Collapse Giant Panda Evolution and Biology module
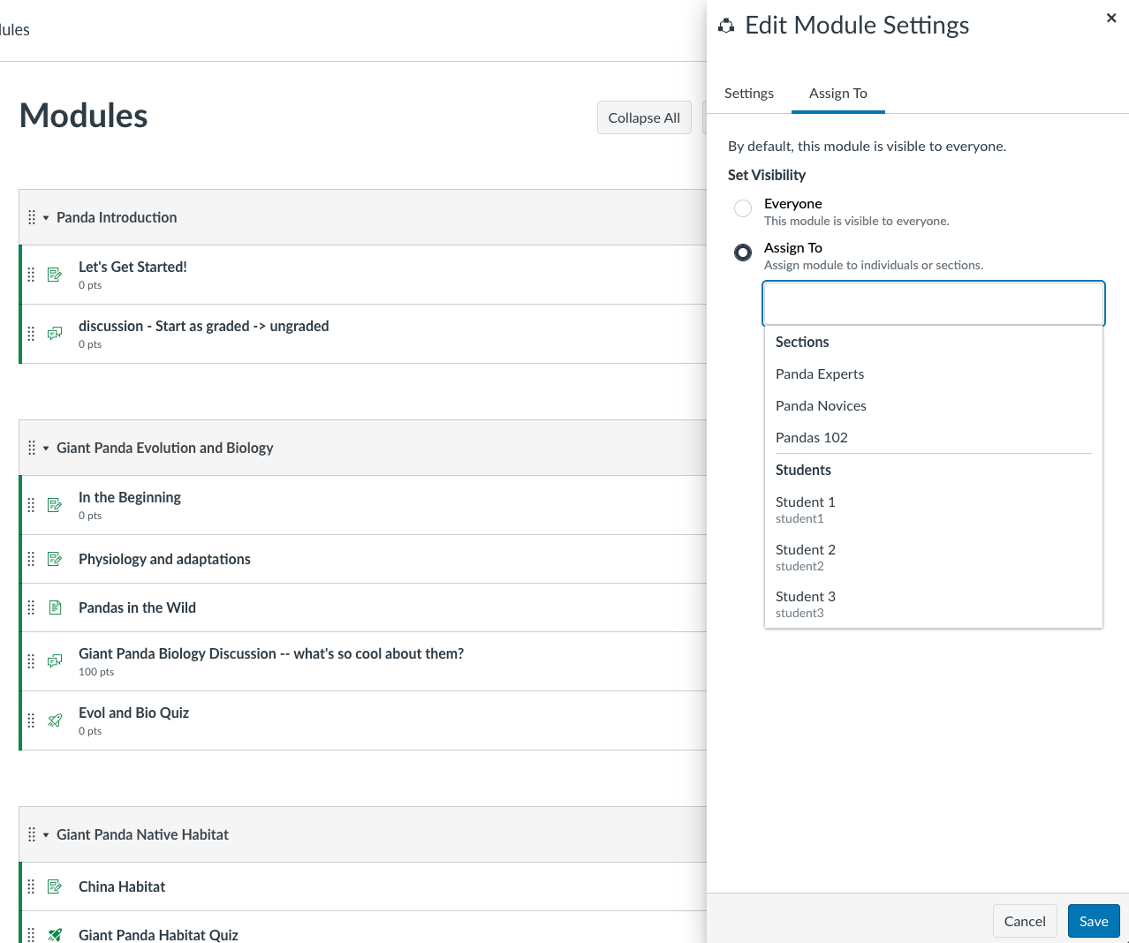This screenshot has width=1129, height=943. click(x=46, y=449)
